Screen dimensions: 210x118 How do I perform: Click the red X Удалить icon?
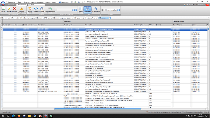coord(15,10)
